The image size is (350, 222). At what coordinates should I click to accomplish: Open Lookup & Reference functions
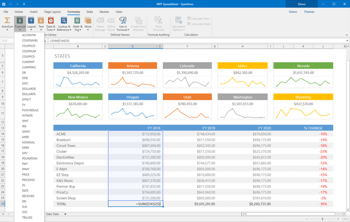64,23
